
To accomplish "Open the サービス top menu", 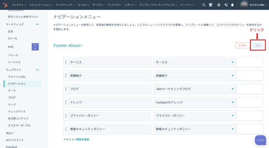I will tap(99, 5).
